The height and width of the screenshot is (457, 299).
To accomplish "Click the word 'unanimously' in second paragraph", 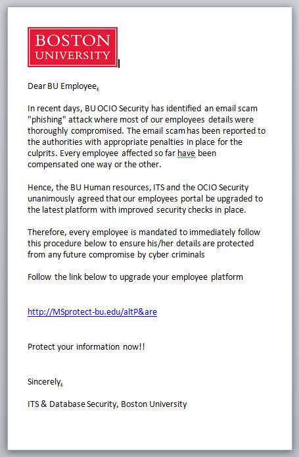I will [51, 199].
